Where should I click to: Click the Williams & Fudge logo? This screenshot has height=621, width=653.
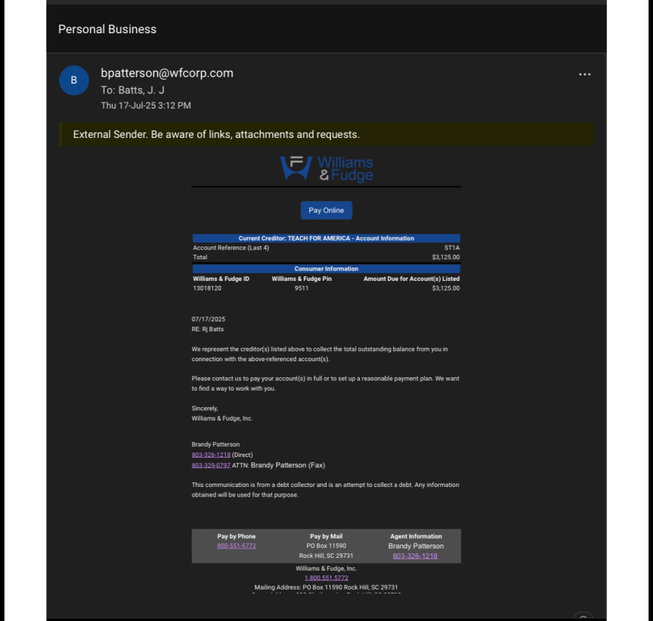pyautogui.click(x=326, y=168)
